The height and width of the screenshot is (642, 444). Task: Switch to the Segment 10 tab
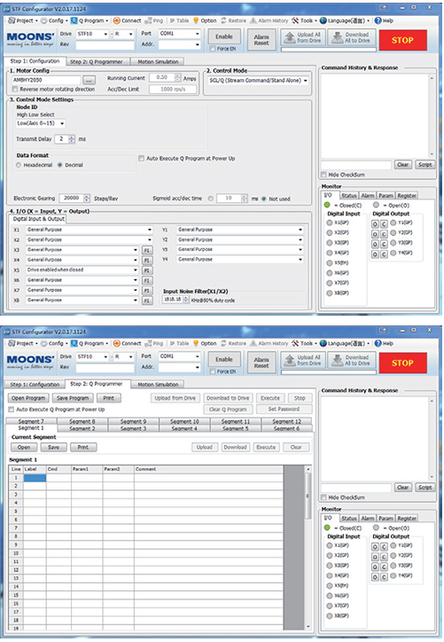(x=184, y=421)
